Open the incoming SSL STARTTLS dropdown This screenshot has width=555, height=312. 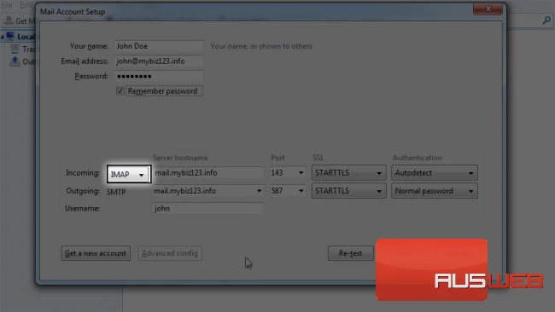tap(348, 173)
